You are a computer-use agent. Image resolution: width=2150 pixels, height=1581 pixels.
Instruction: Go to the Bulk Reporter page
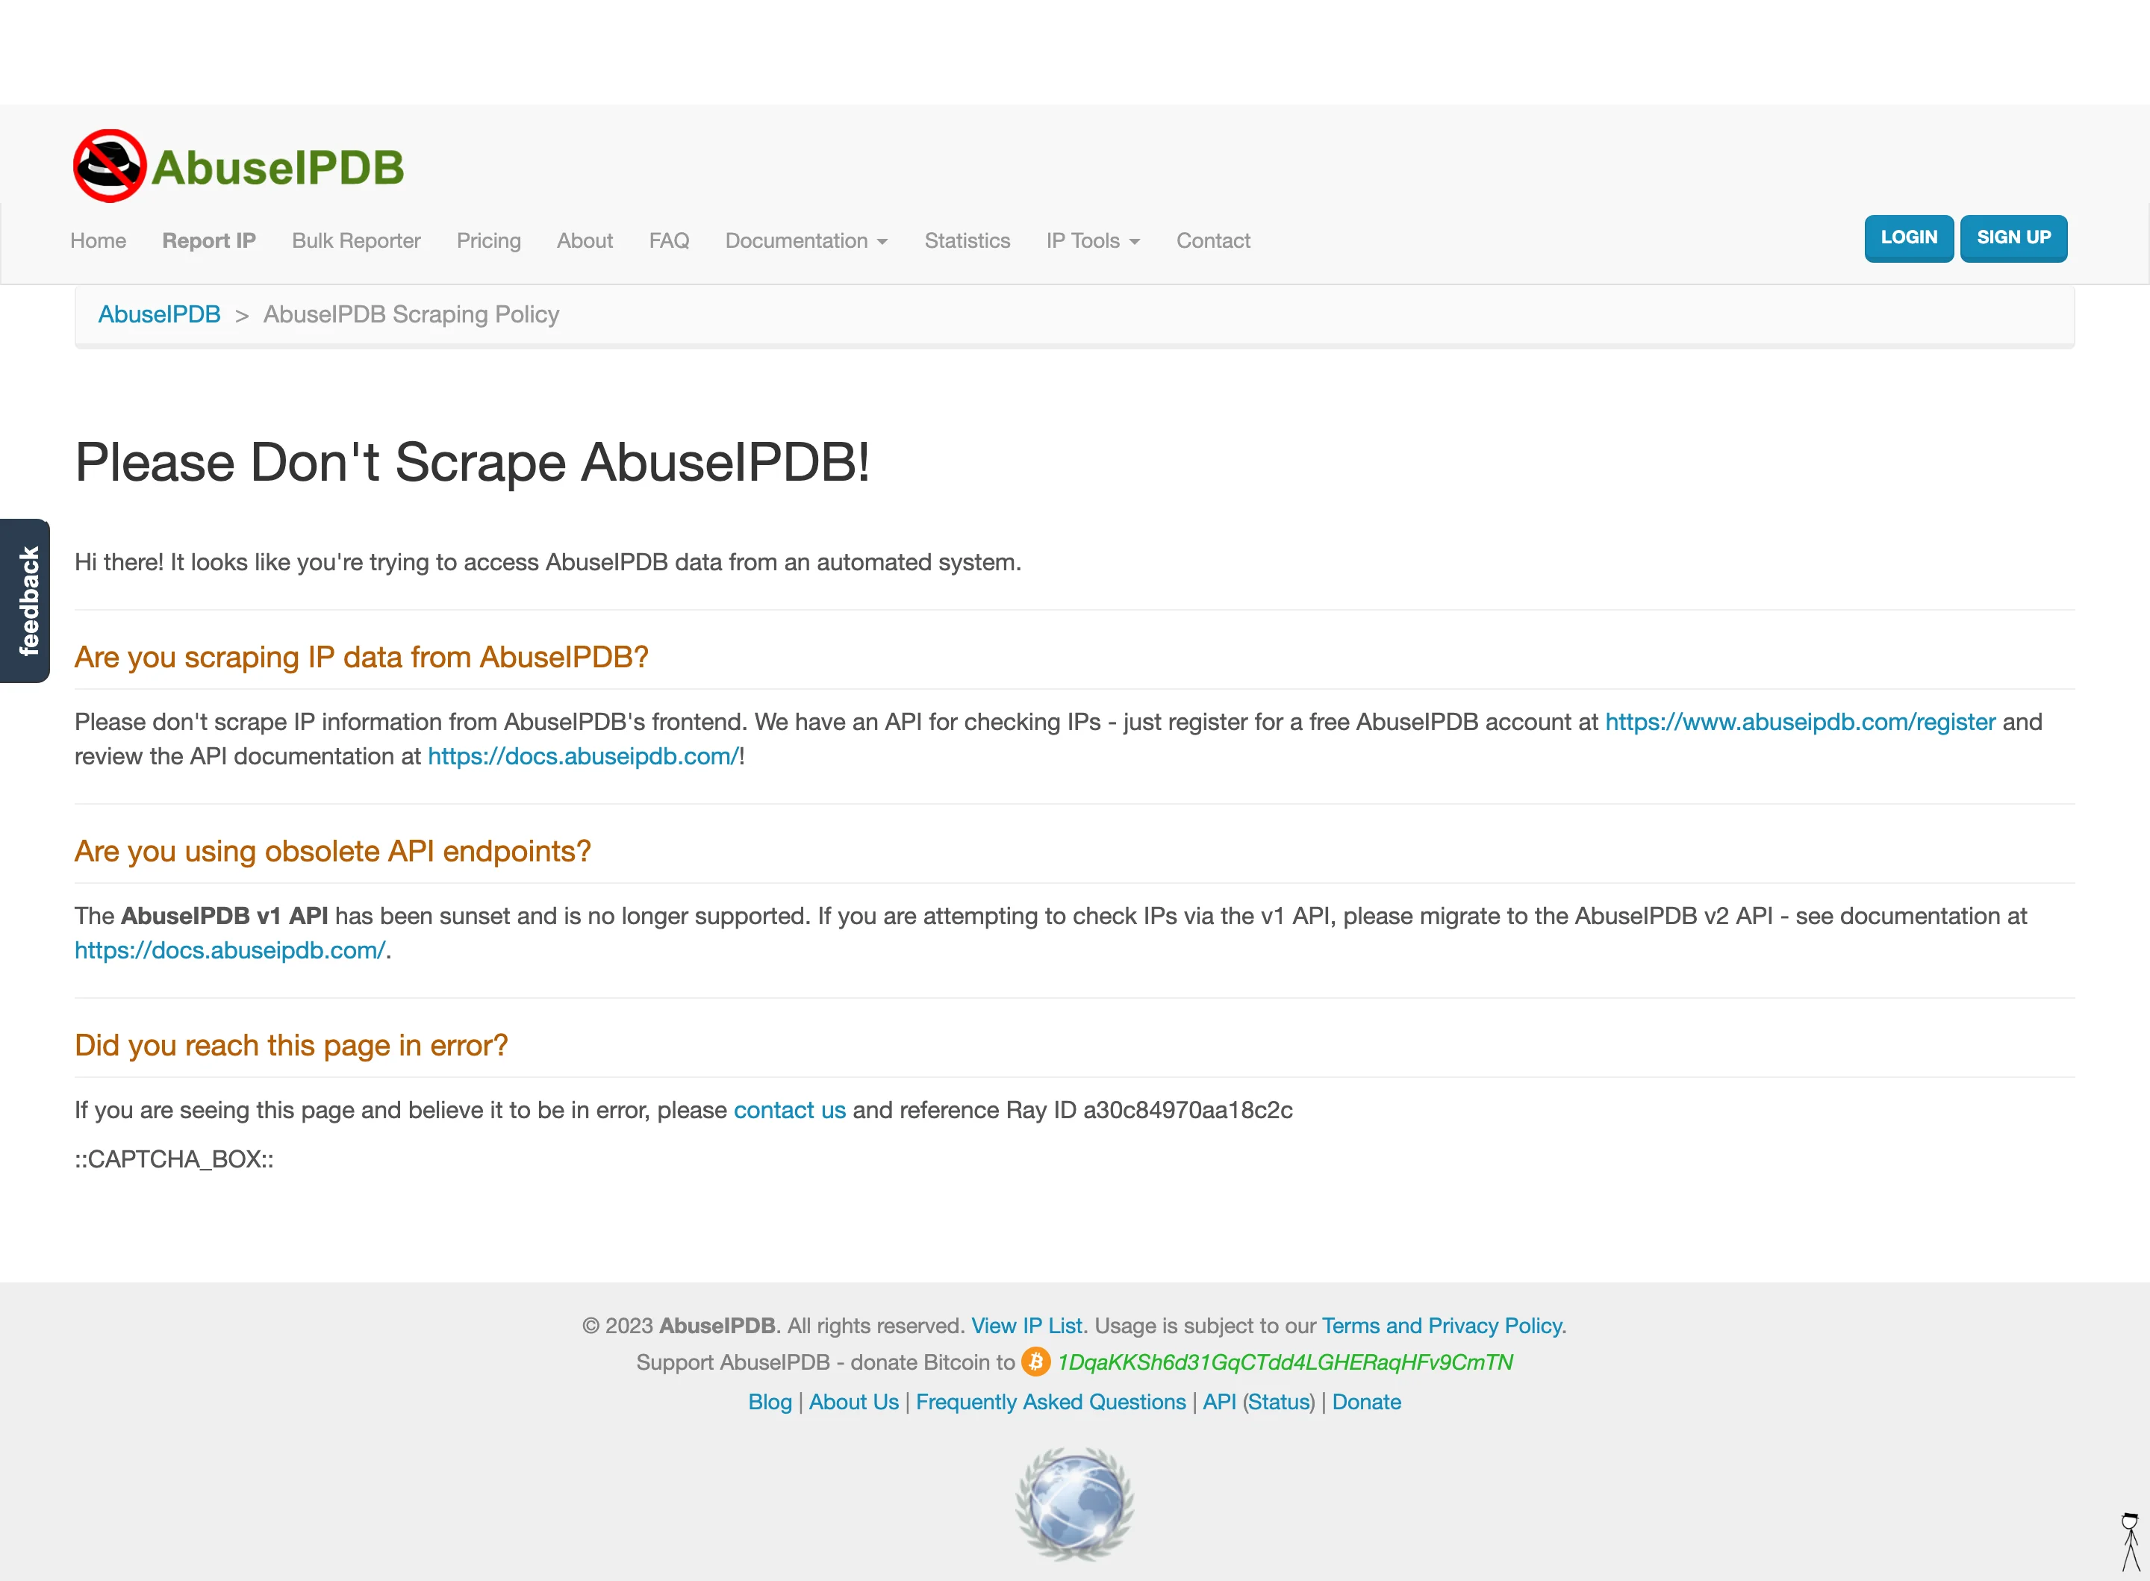[x=356, y=241]
